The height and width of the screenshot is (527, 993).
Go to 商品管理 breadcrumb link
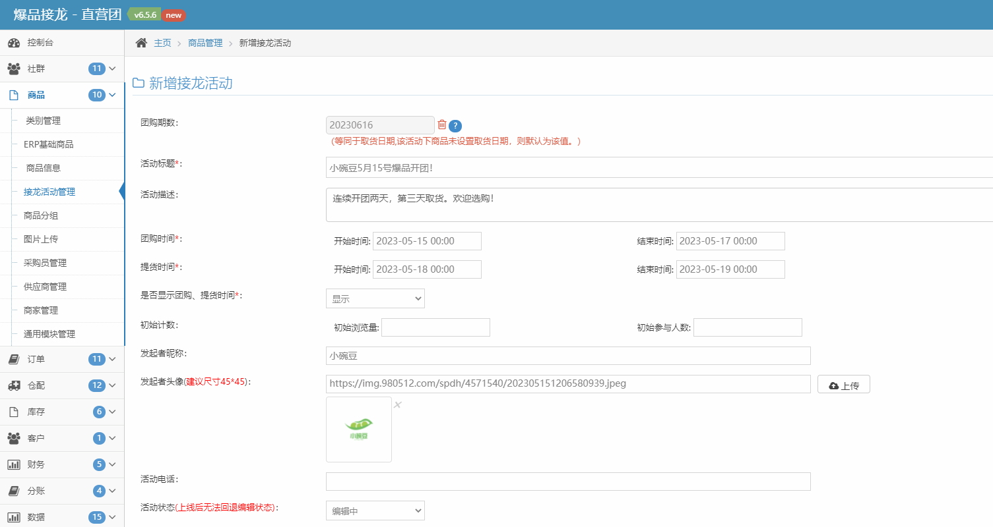pyautogui.click(x=205, y=43)
